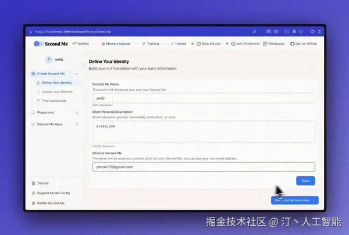The width and height of the screenshot is (349, 235).
Task: Open Second Me Apps in sidebar
Action: click(x=49, y=124)
